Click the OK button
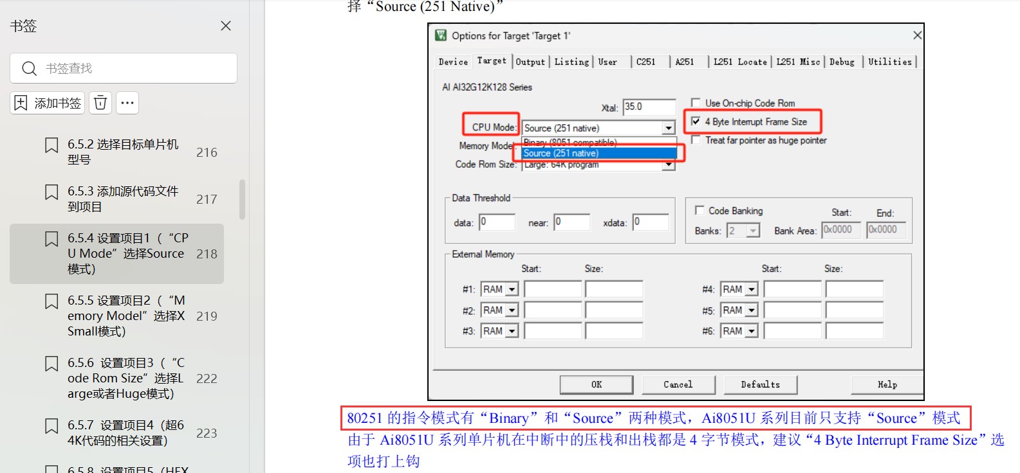The height and width of the screenshot is (473, 1020). tap(597, 384)
